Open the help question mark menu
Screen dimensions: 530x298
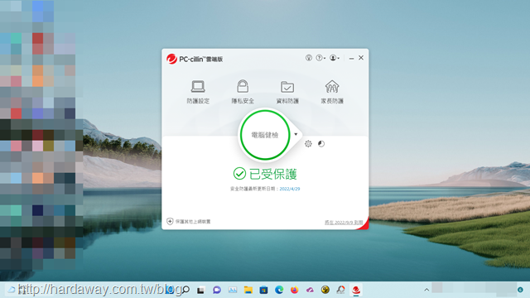(x=320, y=58)
